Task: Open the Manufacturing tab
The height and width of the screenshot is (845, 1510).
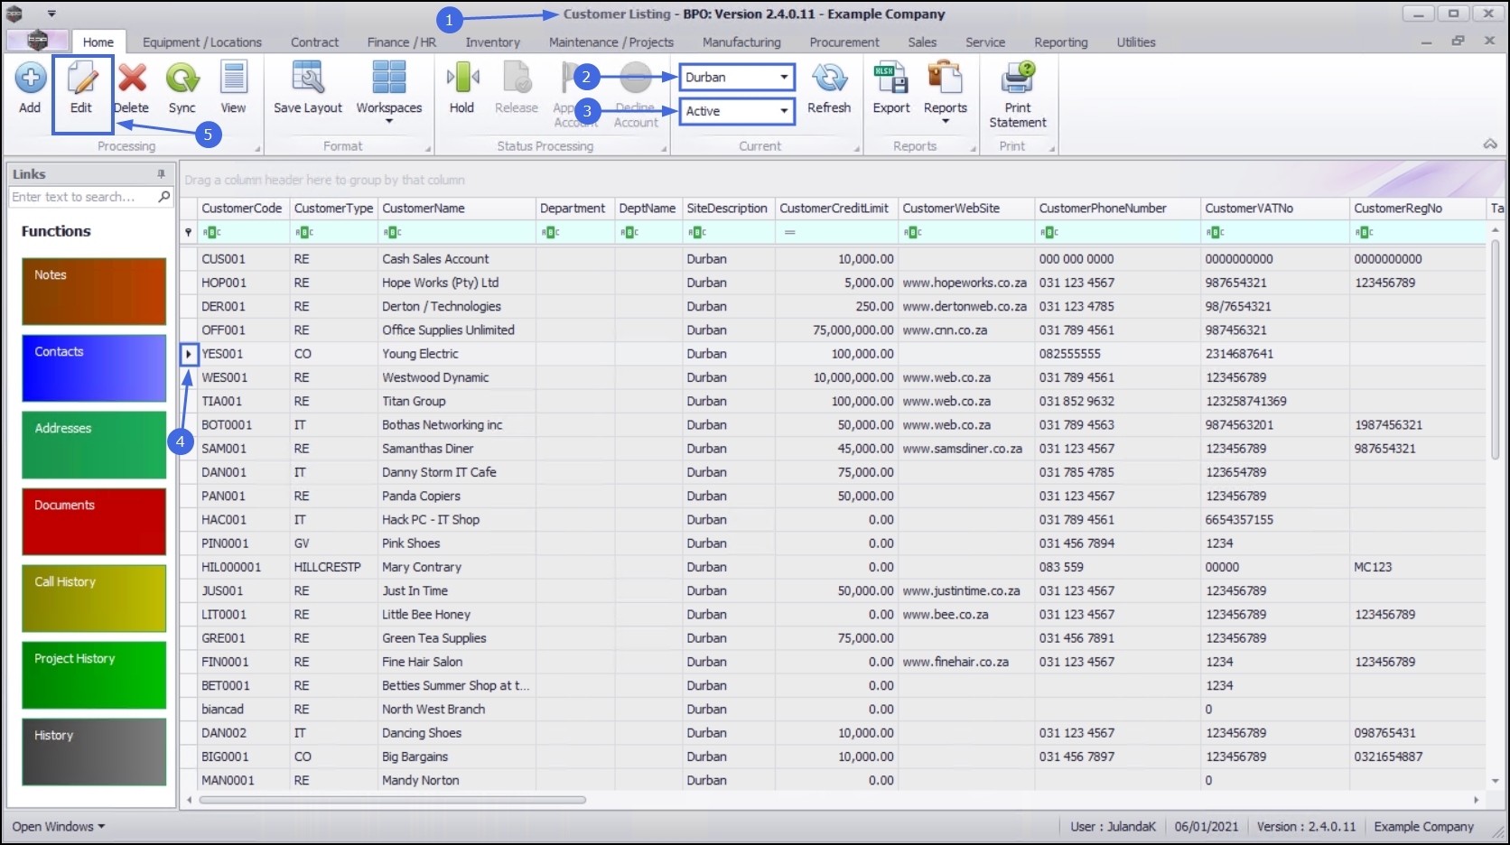Action: coord(741,42)
